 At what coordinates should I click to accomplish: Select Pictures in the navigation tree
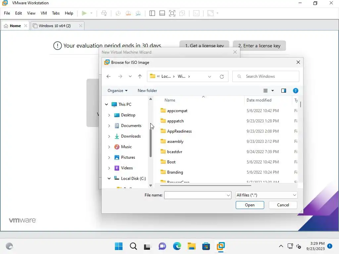click(x=128, y=157)
